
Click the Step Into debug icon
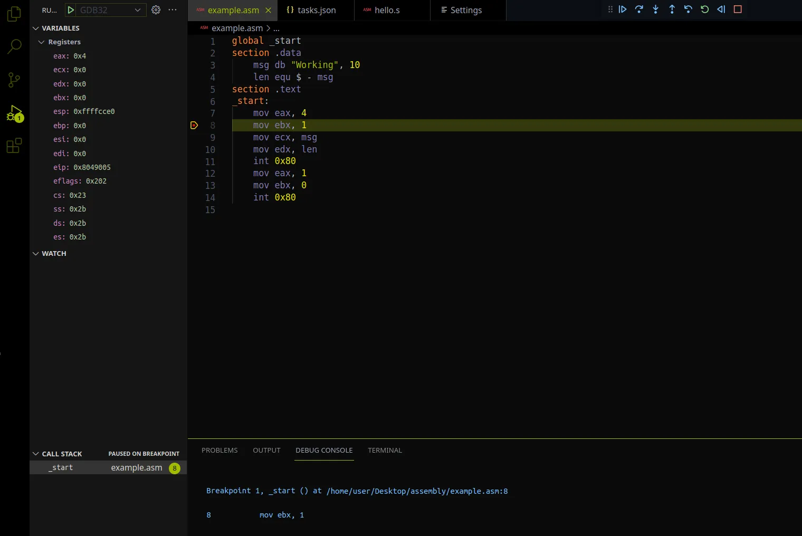tap(655, 9)
